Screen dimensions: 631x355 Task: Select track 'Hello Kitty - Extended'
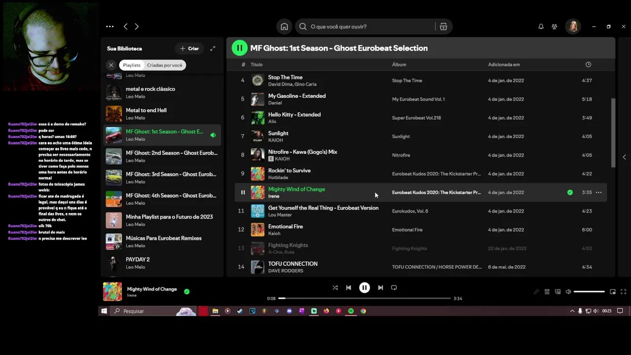click(421, 118)
